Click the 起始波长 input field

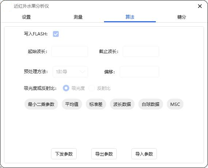[x=70, y=51]
